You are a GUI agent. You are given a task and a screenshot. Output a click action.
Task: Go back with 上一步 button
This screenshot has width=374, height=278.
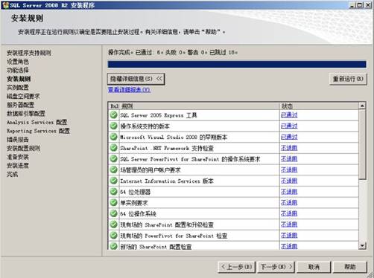tap(237, 267)
